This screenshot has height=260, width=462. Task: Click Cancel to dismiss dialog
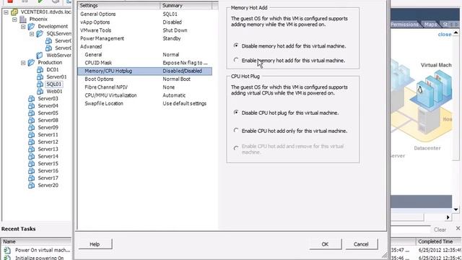tap(361, 244)
